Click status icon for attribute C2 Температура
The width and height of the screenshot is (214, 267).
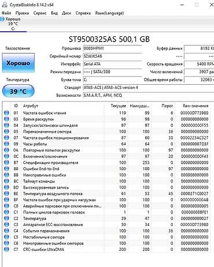tap(6, 219)
